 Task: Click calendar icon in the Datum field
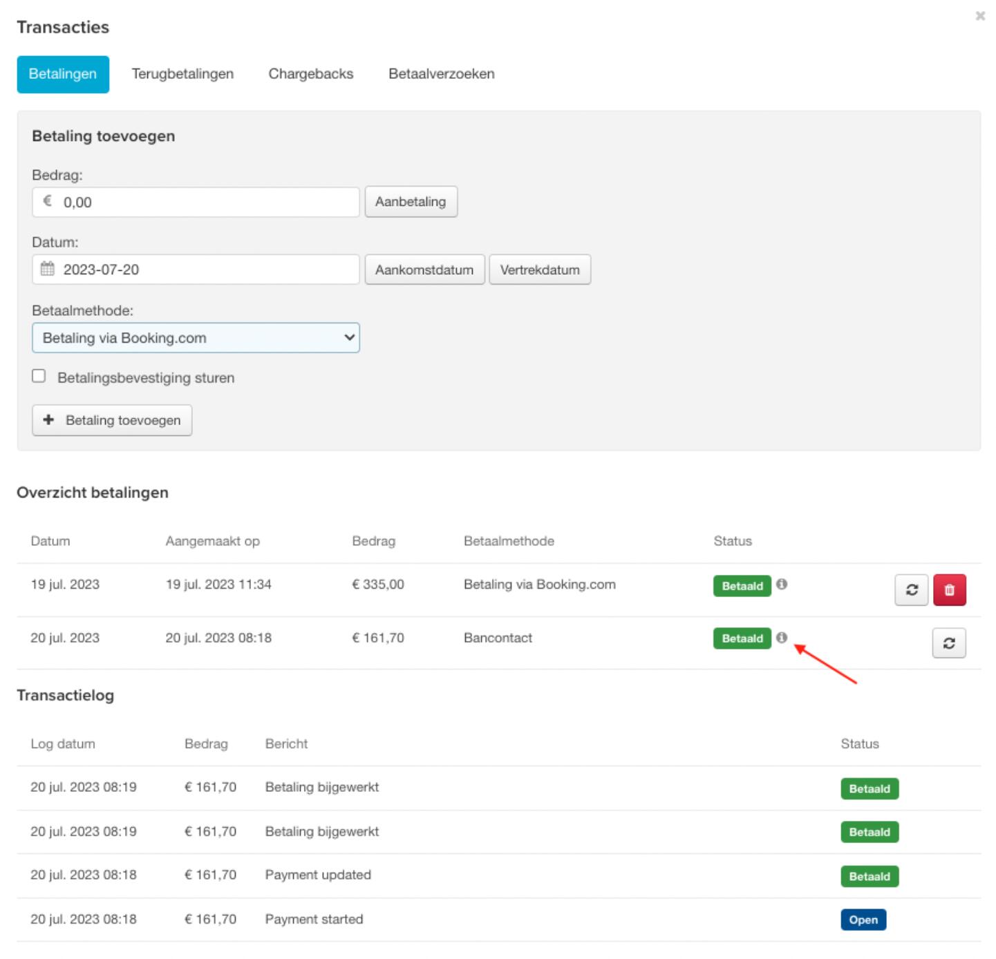click(x=47, y=269)
